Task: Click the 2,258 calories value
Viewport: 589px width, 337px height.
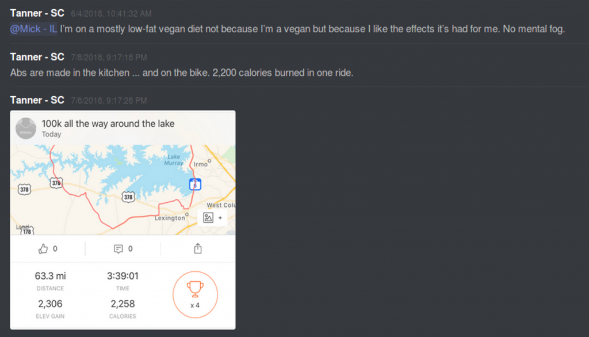Action: coord(123,304)
